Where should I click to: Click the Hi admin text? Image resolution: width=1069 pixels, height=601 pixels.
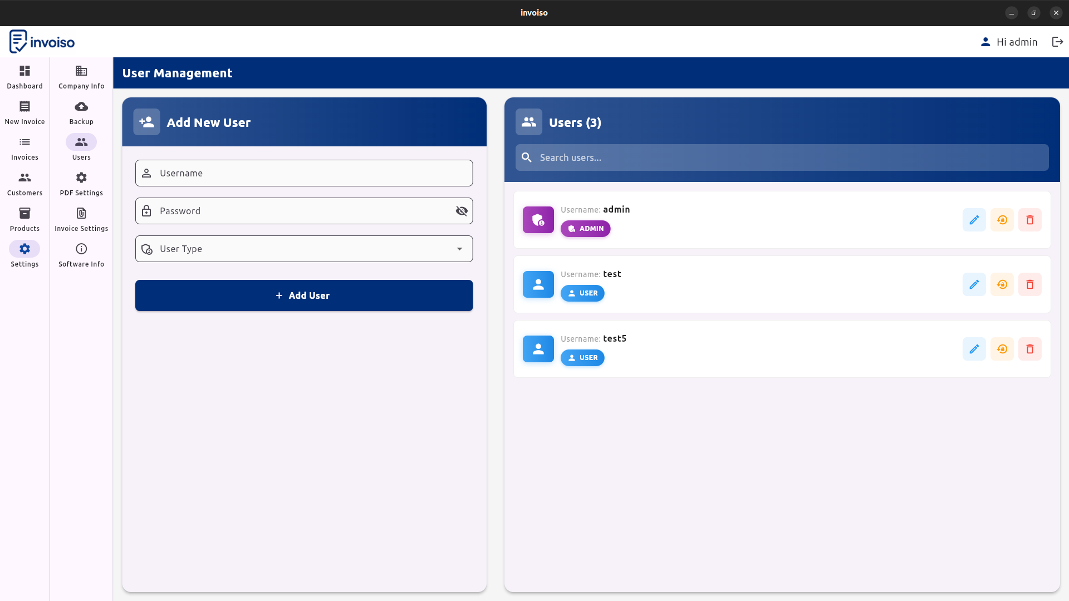[1017, 42]
